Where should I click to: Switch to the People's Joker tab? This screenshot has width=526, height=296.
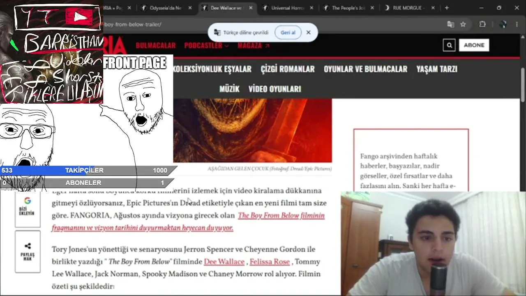pyautogui.click(x=348, y=8)
